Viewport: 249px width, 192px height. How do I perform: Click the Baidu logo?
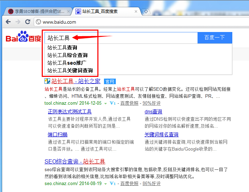coord(24,37)
